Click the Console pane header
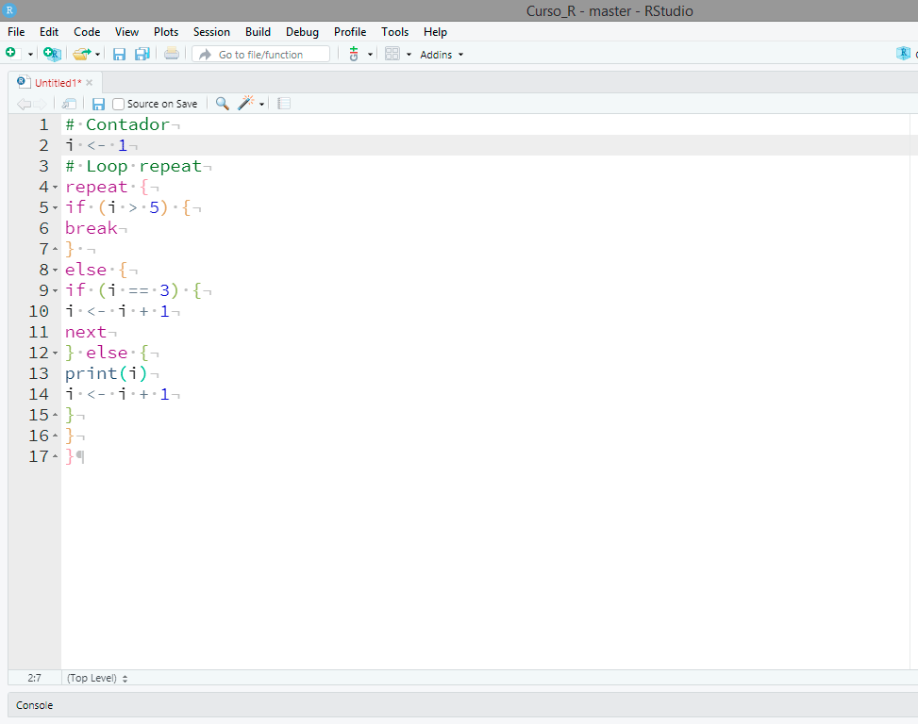 35,705
